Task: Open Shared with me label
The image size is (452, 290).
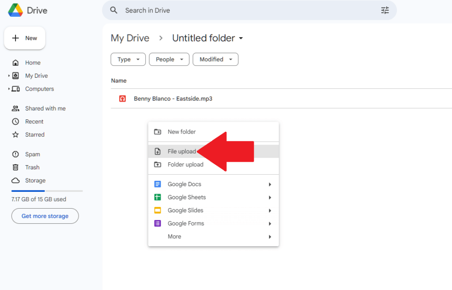Action: pos(45,108)
